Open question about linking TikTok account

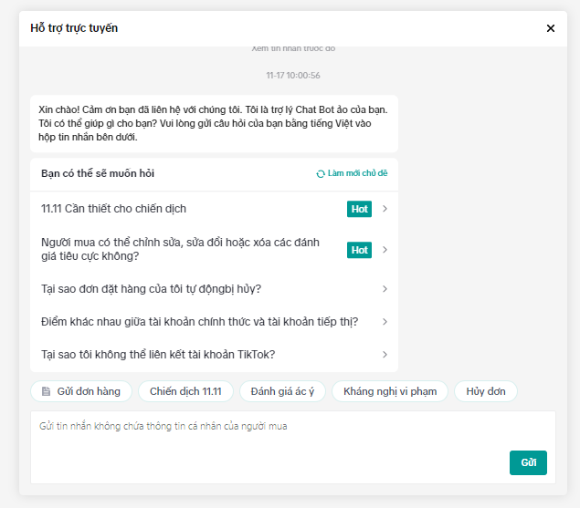158,355
